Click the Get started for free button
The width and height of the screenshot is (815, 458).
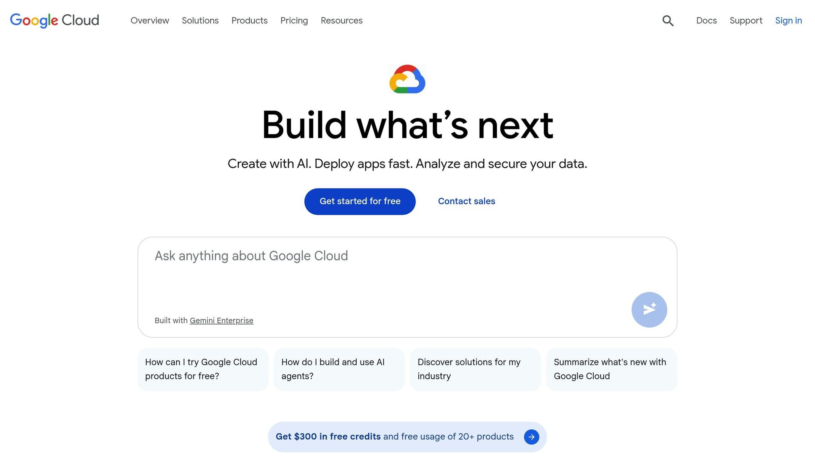click(359, 201)
